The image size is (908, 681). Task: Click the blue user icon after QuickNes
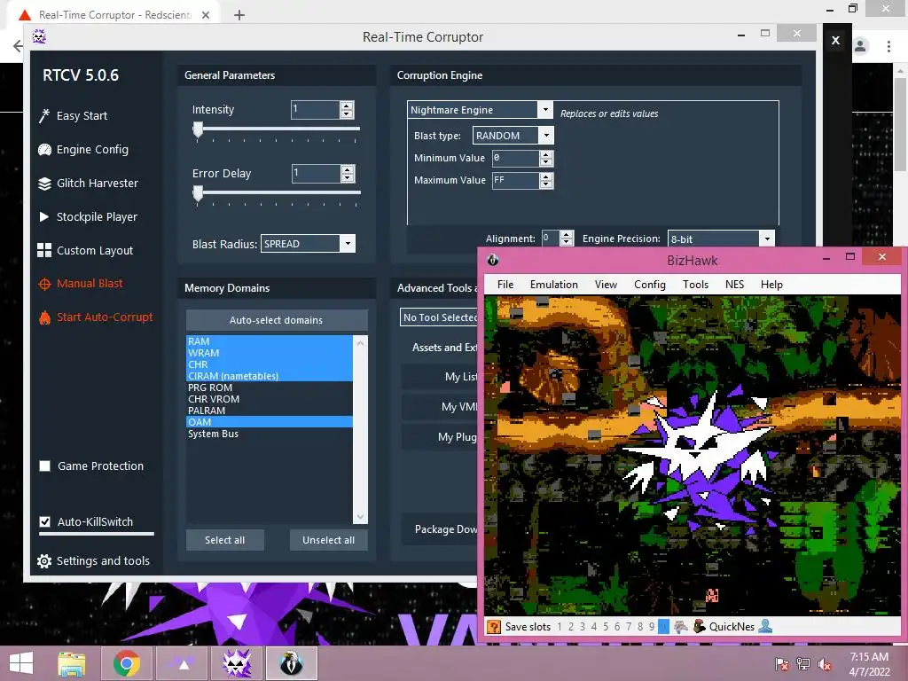click(765, 627)
